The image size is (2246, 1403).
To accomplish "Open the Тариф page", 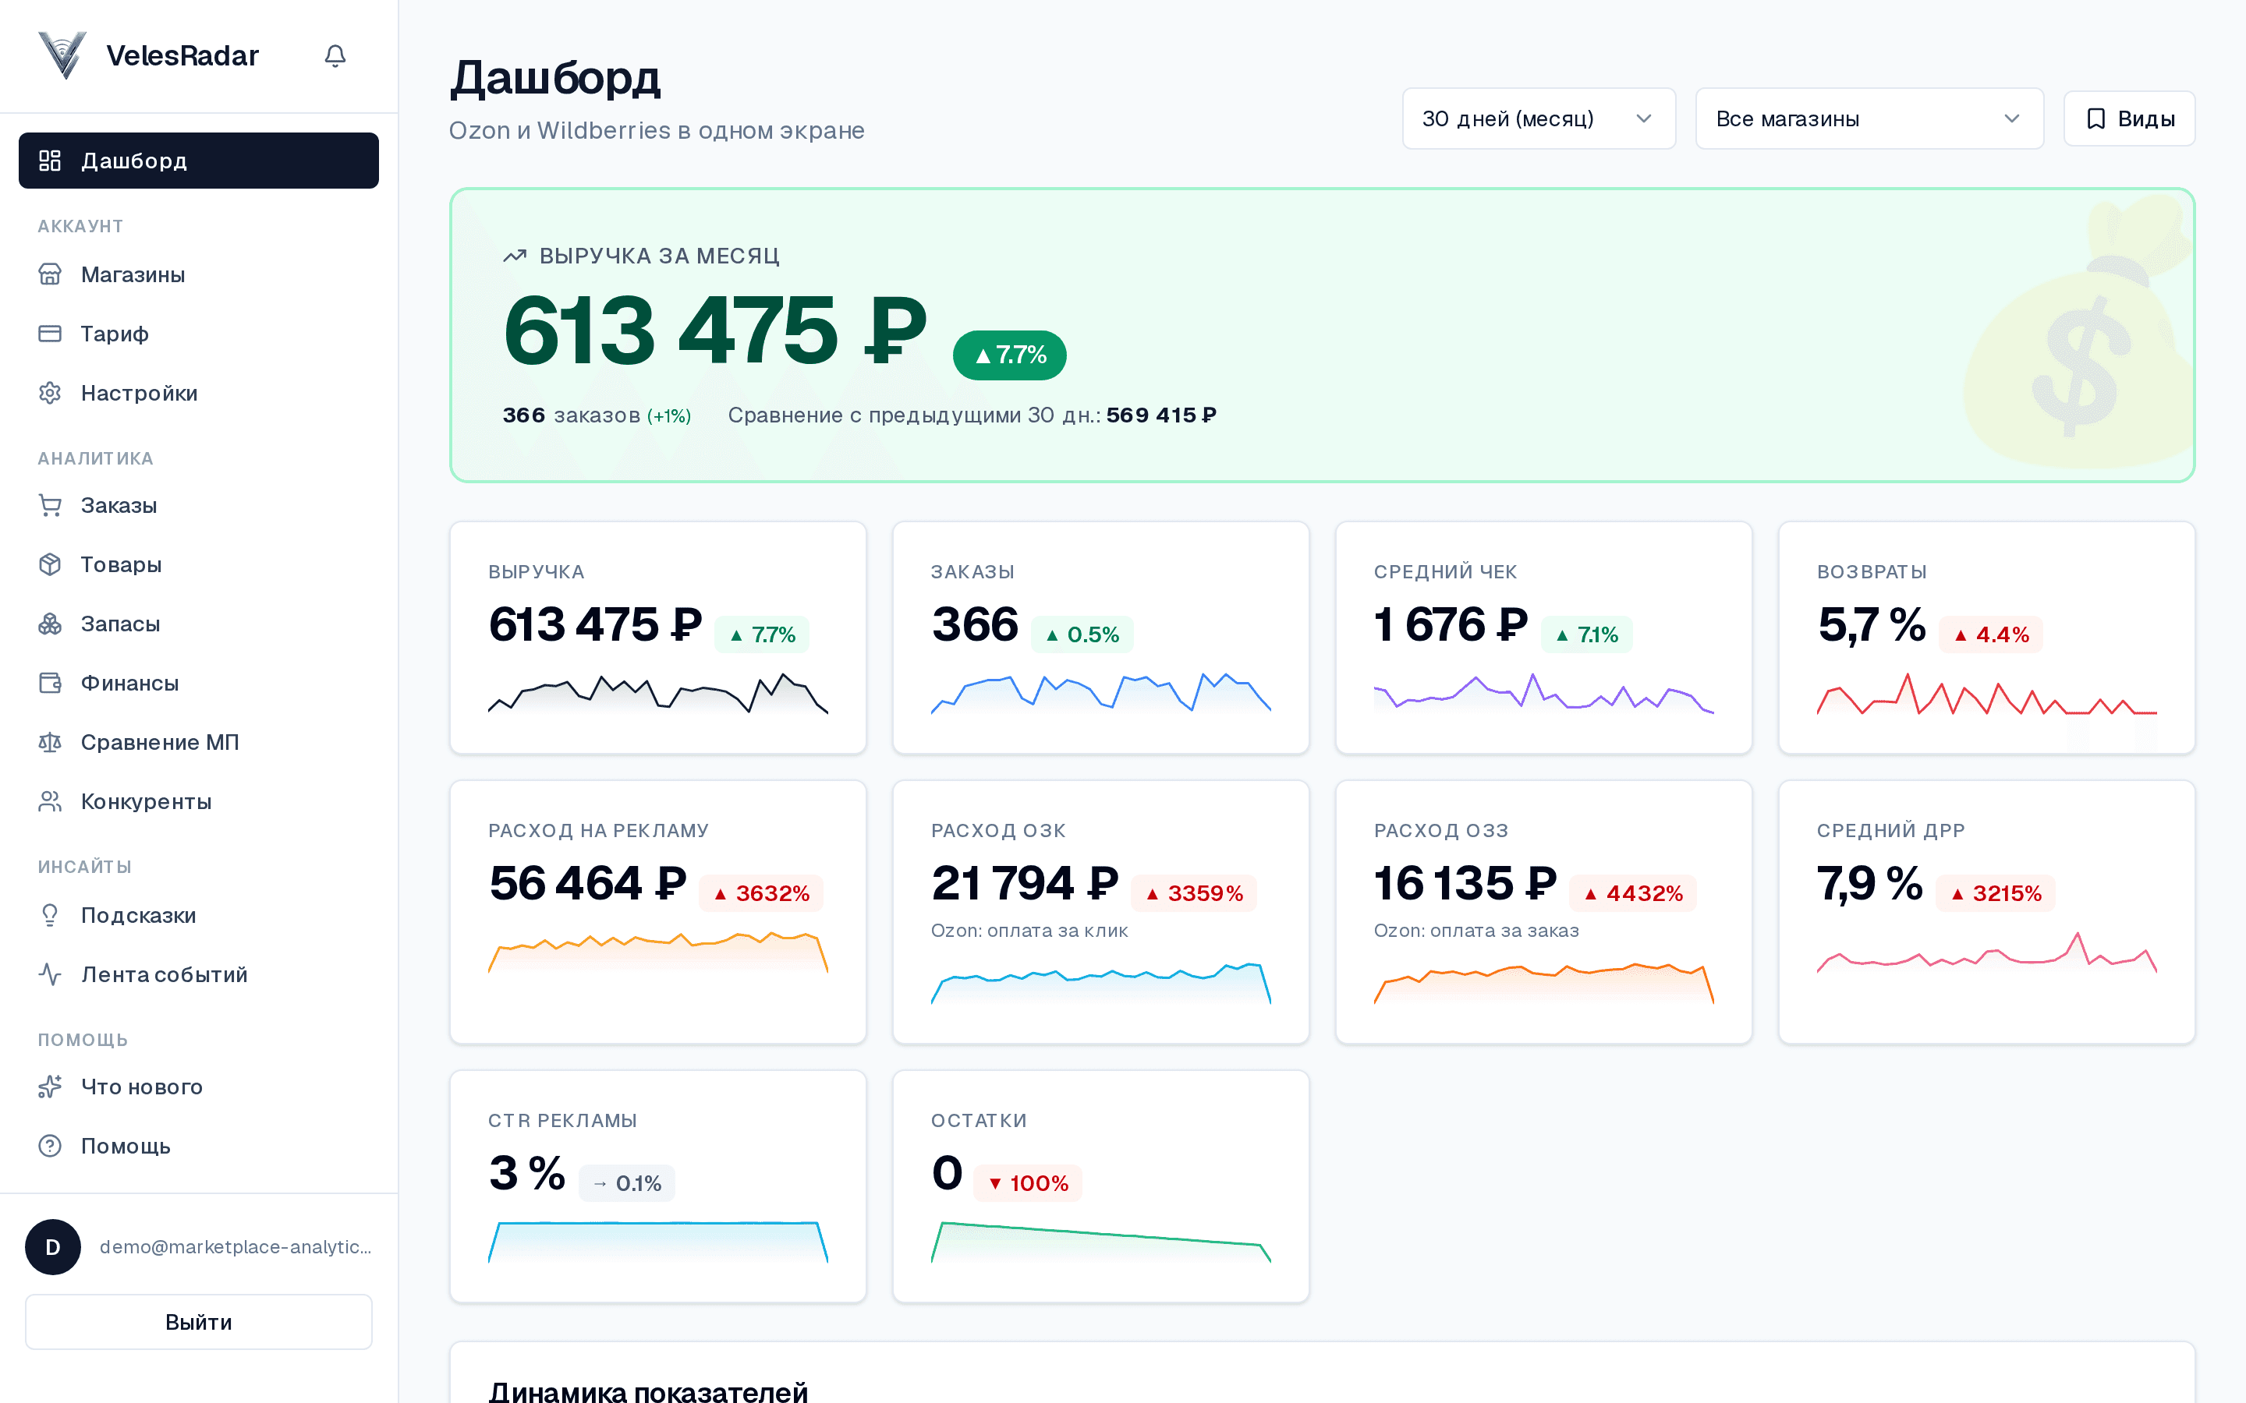I will pos(199,333).
